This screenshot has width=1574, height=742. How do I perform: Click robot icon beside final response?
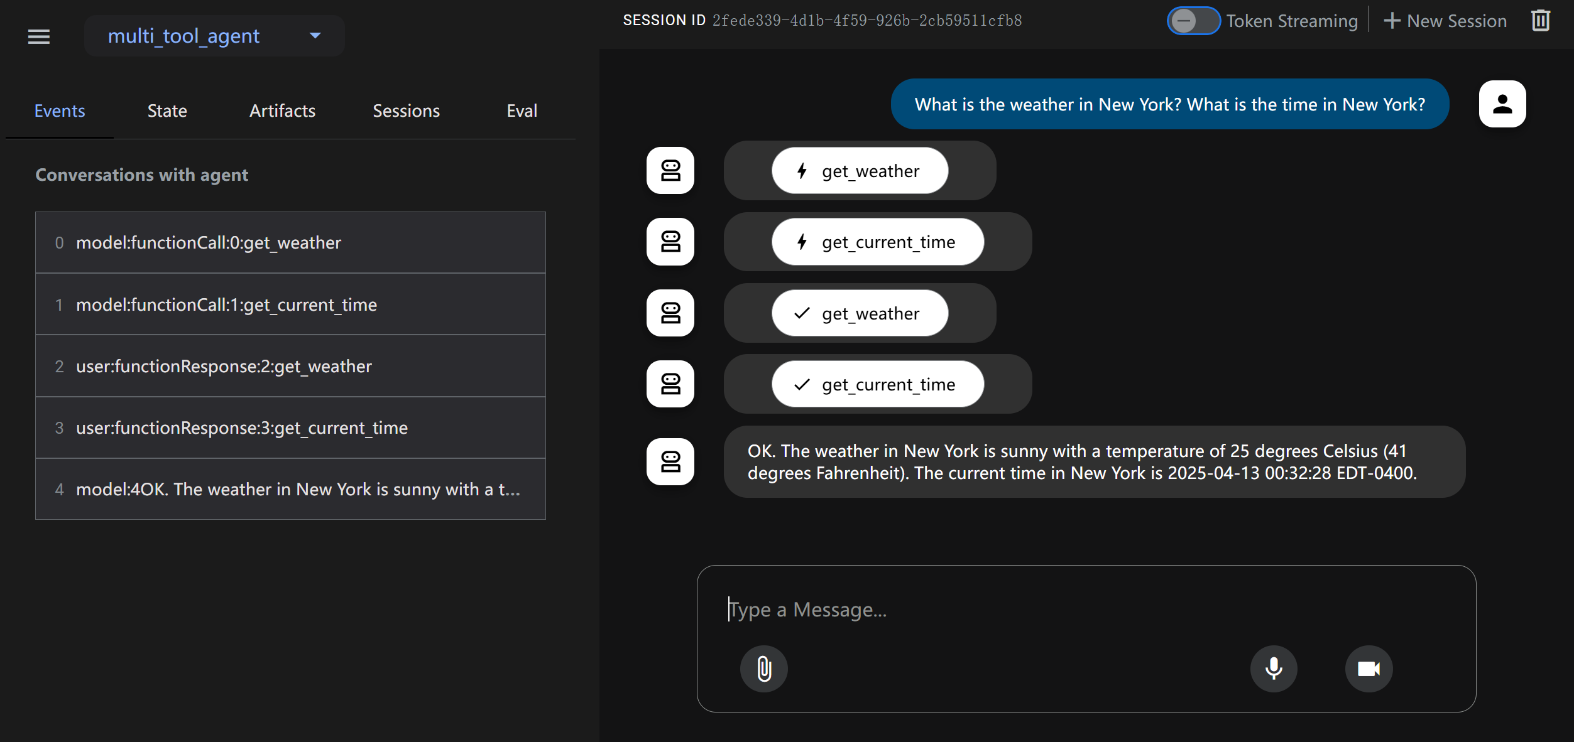coord(670,462)
